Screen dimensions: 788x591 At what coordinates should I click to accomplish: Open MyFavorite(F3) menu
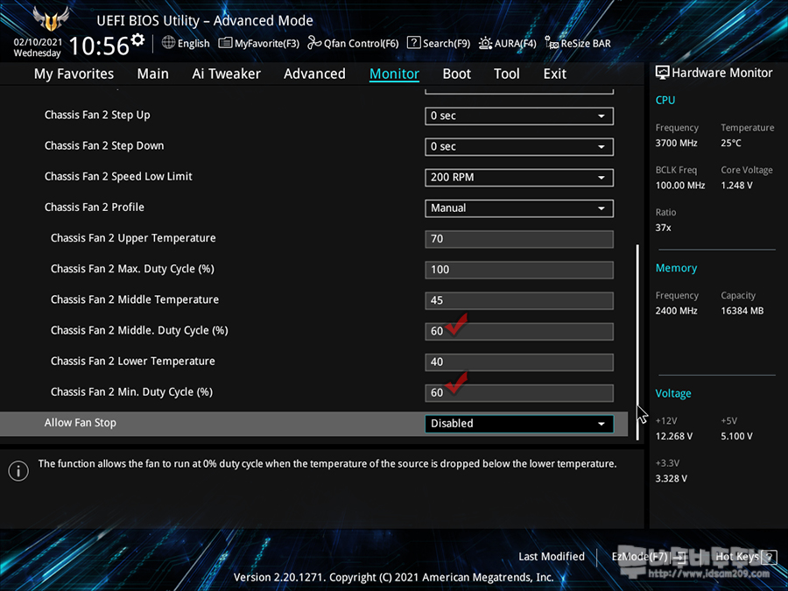(259, 43)
